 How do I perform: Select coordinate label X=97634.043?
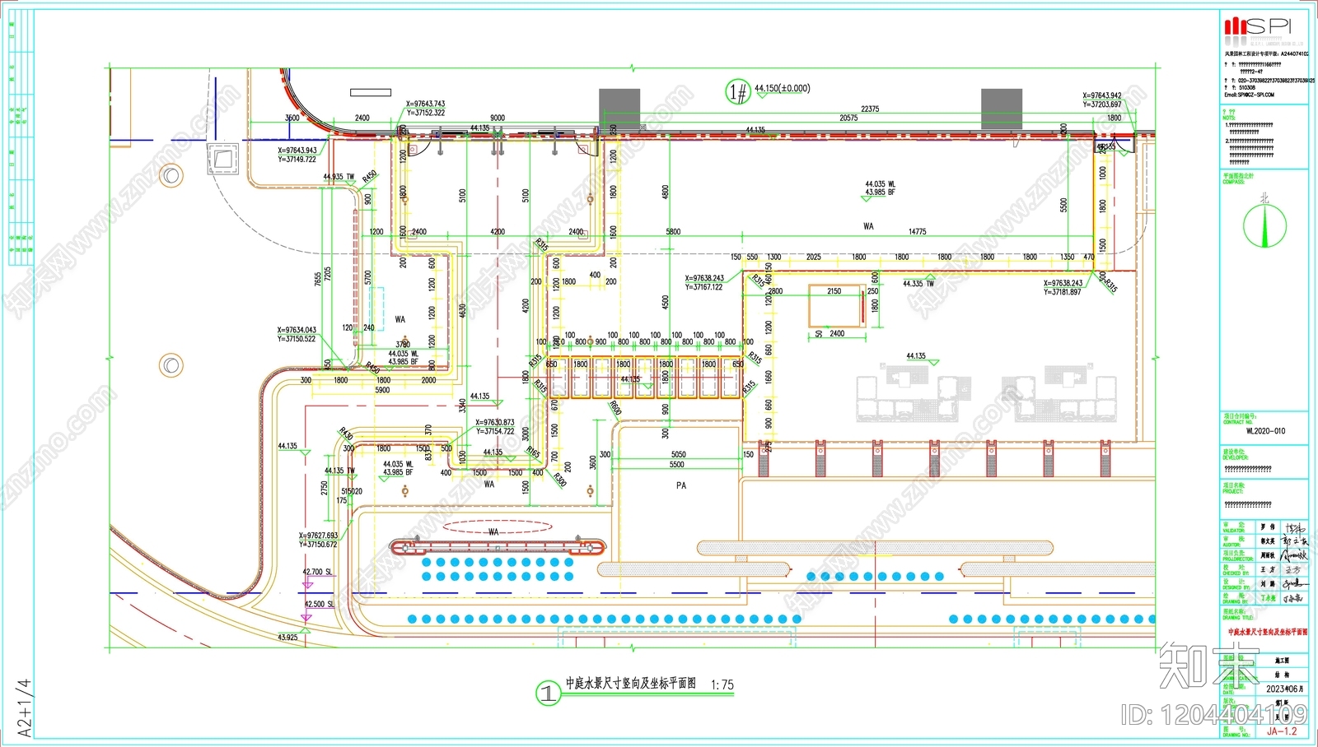tap(297, 330)
